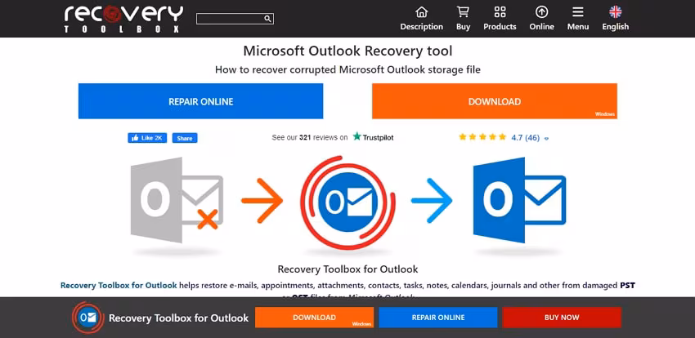Click the Recovery Toolbox for Outlook centered heading

[347, 269]
